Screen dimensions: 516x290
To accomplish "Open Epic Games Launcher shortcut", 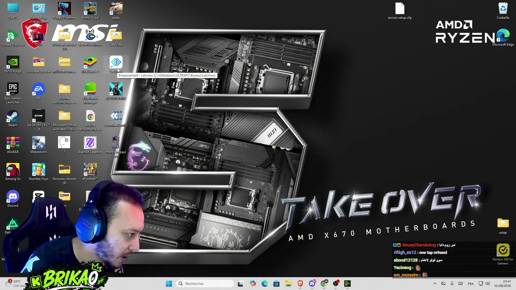I will click(x=13, y=93).
